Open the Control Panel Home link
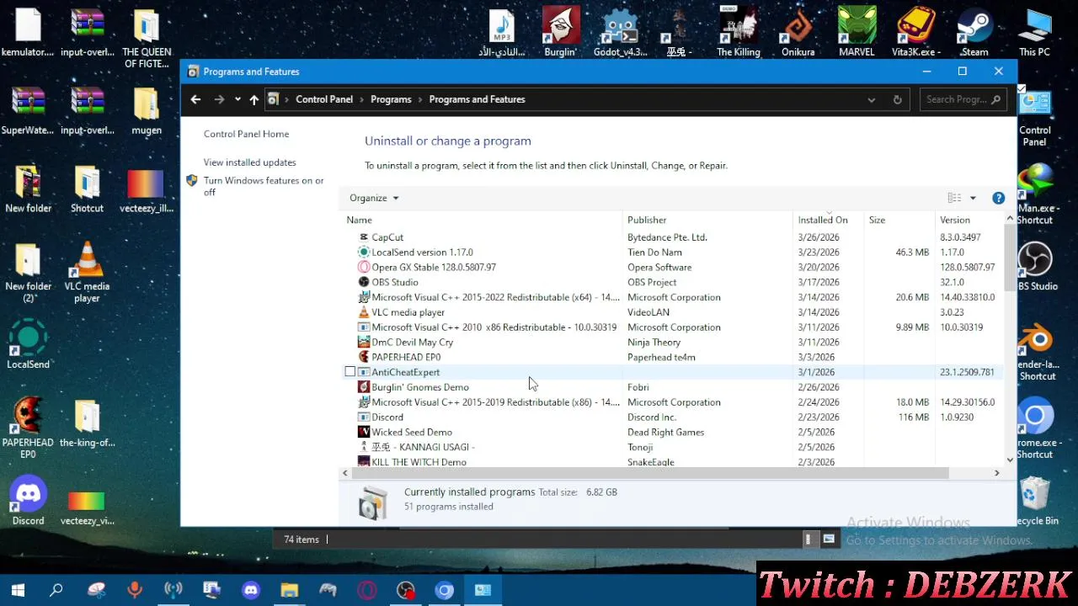This screenshot has width=1078, height=606. [x=246, y=134]
